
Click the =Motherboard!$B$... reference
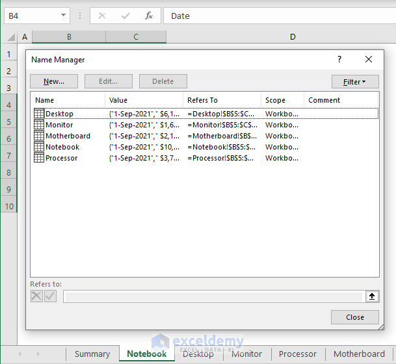click(x=222, y=136)
